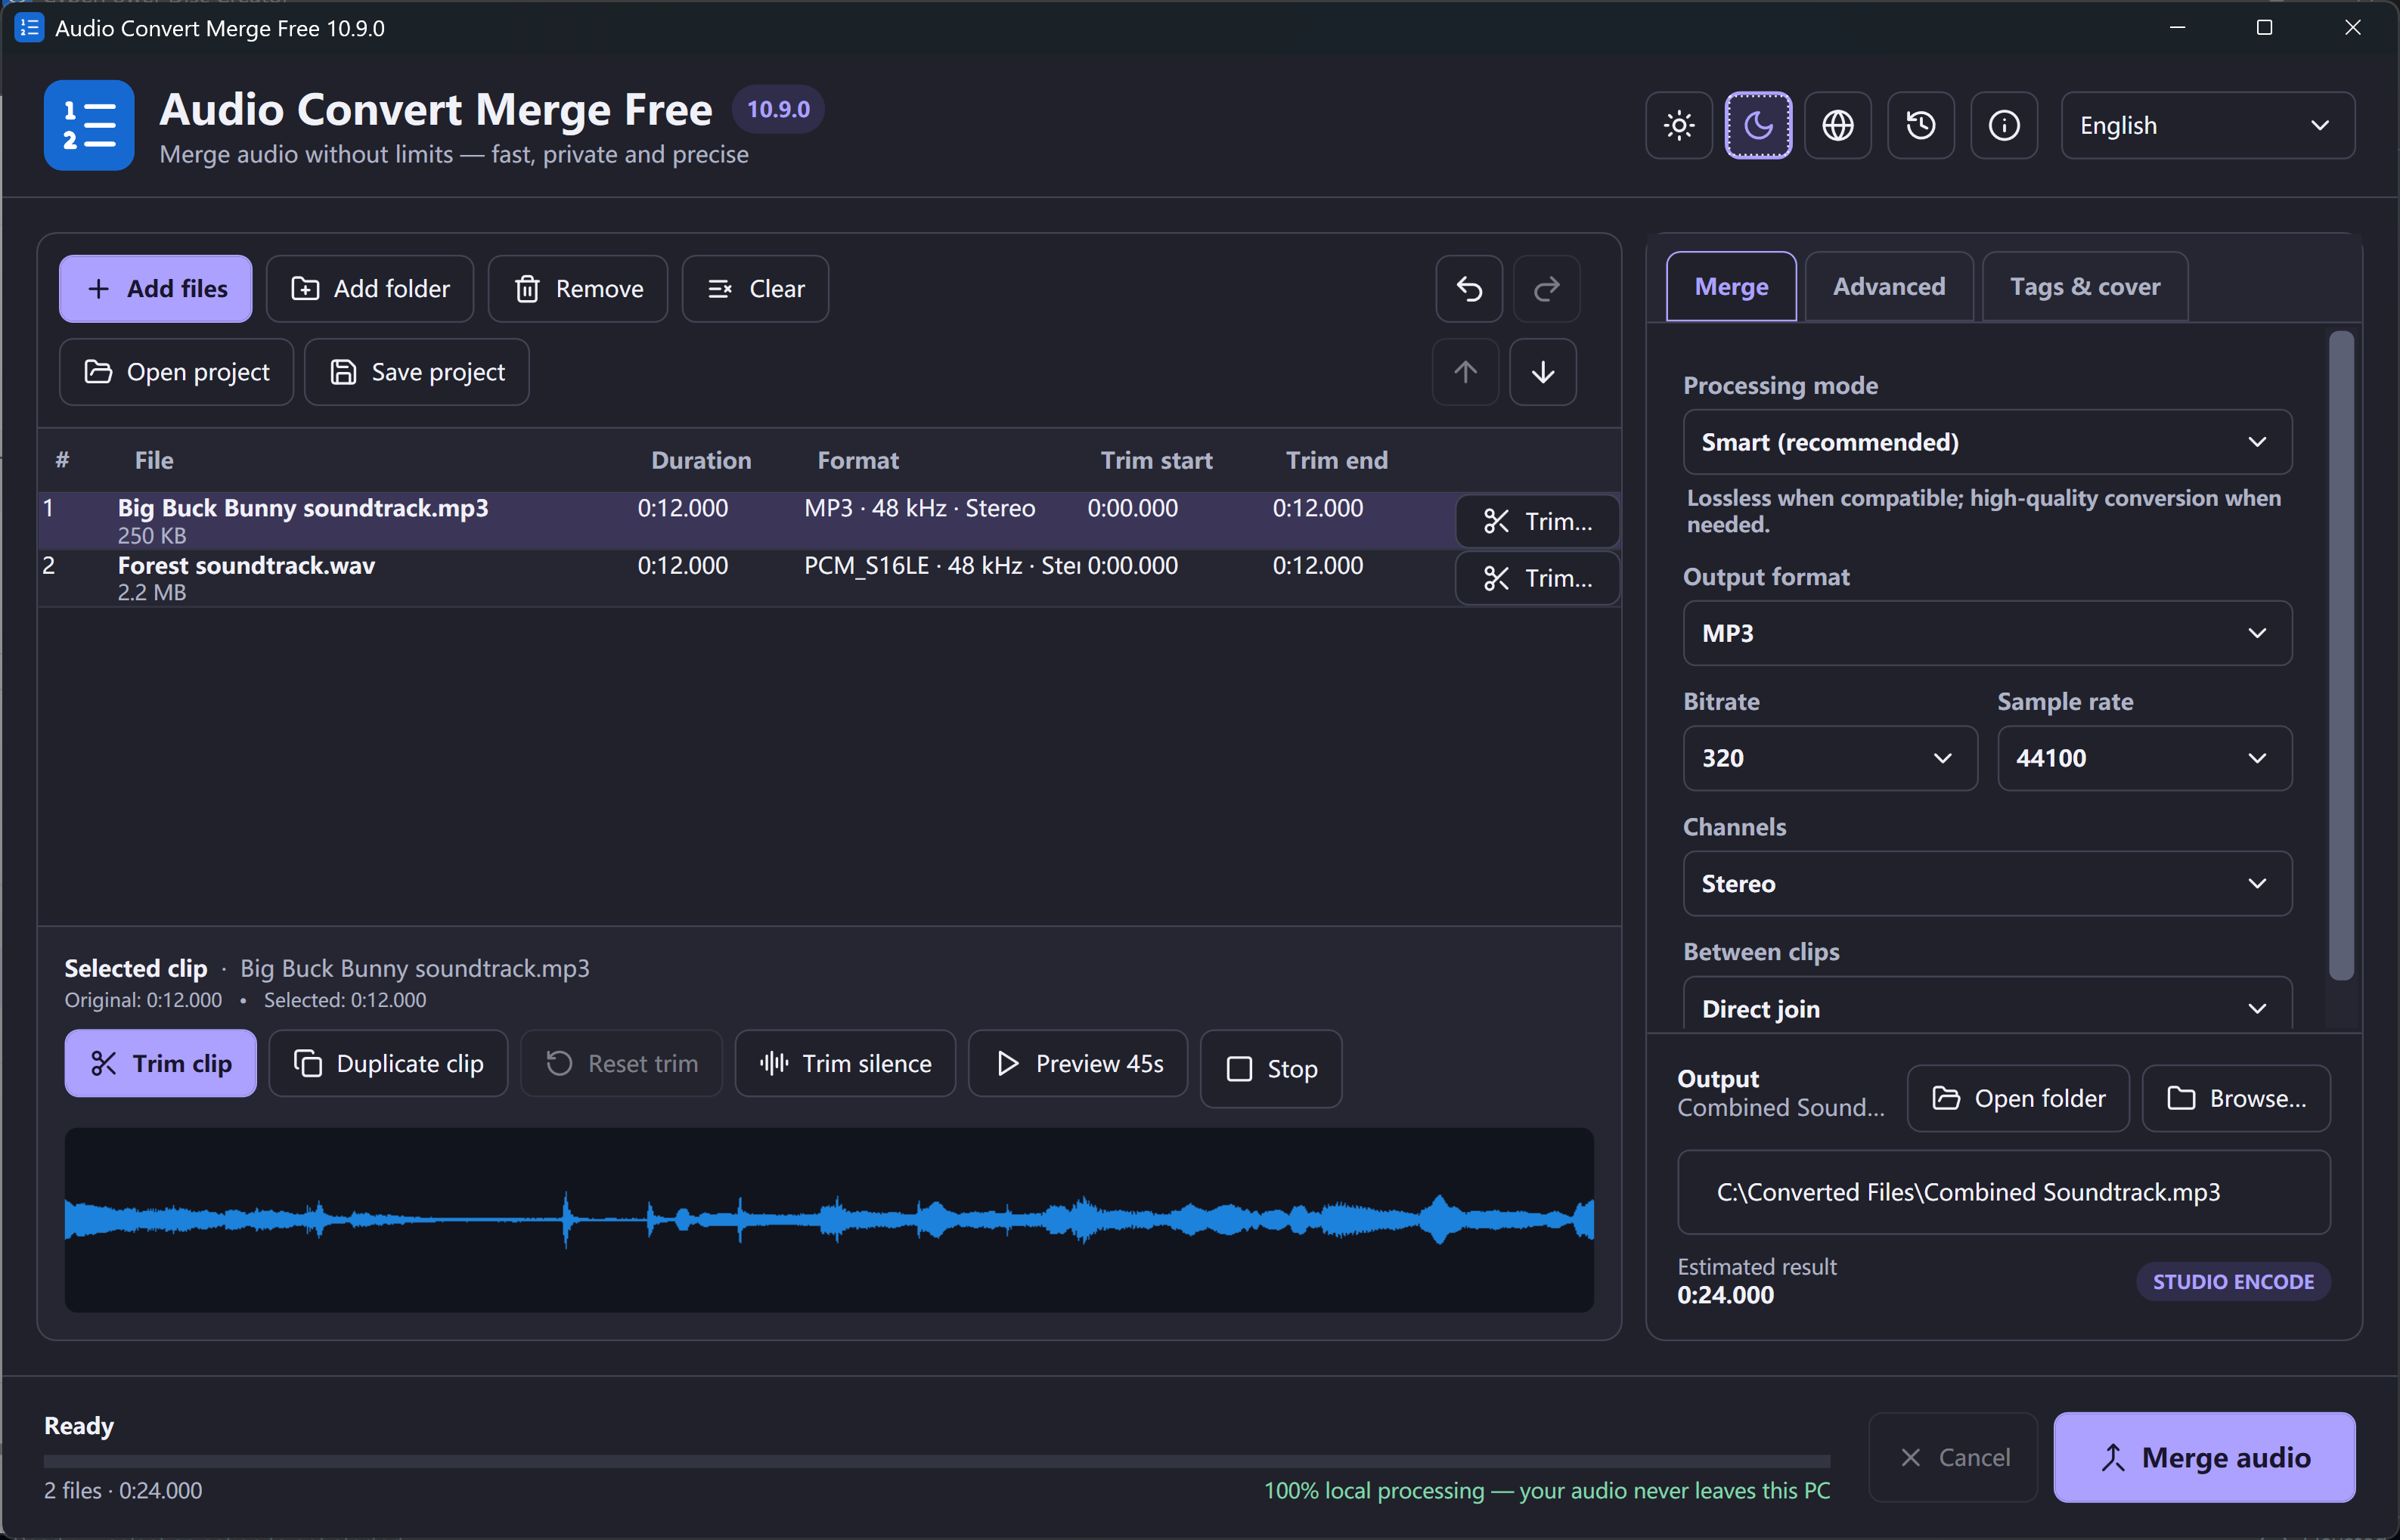Image resolution: width=2400 pixels, height=1540 pixels.
Task: Click Save project button
Action: pos(417,372)
